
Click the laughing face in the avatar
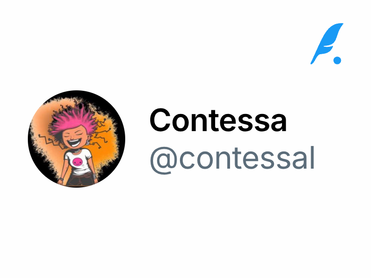pos(75,138)
